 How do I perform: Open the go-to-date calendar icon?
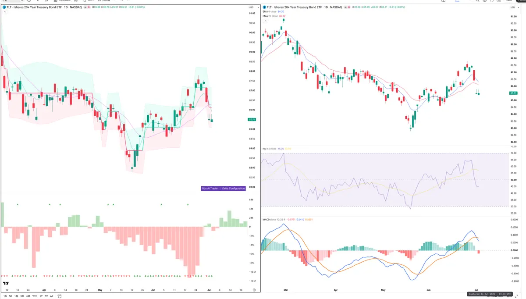tap(59, 296)
